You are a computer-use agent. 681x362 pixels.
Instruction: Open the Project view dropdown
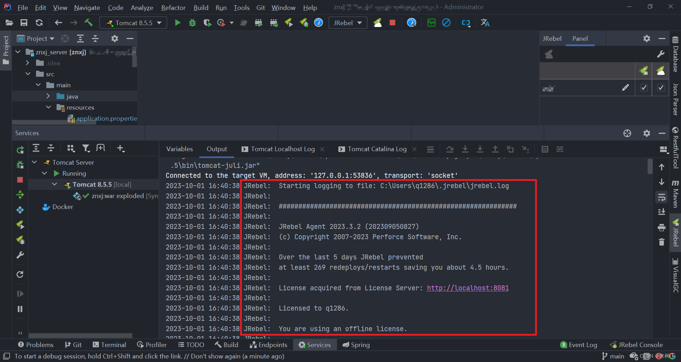tap(36, 38)
